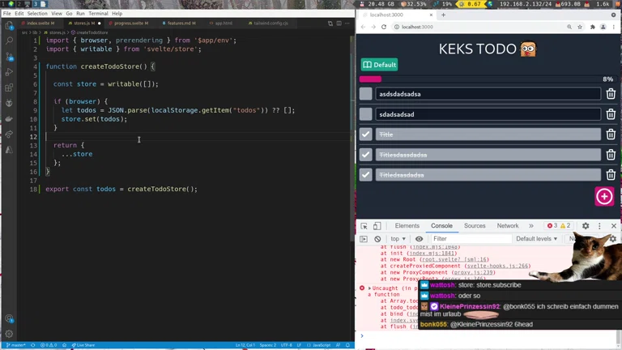Open the DevTools customize three-dot menu
This screenshot has width=622, height=350.
[x=599, y=226]
